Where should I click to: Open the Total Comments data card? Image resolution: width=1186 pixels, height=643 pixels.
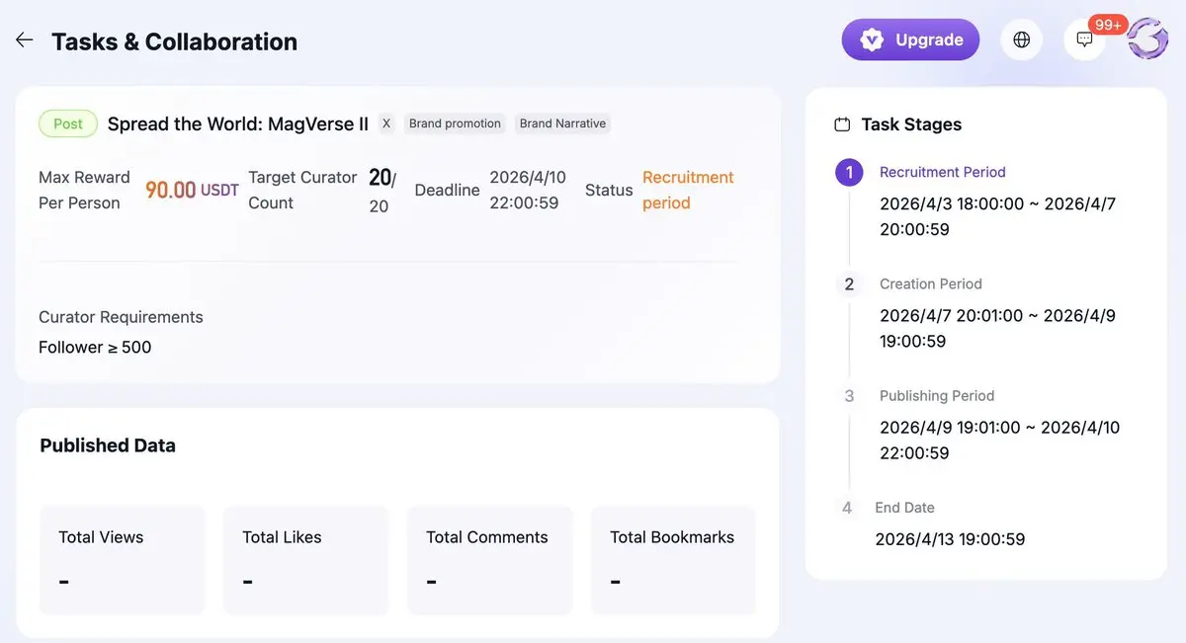tap(489, 559)
